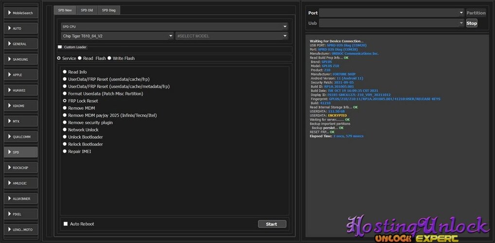Open the ROCKCHIP sidebar category

(21, 168)
